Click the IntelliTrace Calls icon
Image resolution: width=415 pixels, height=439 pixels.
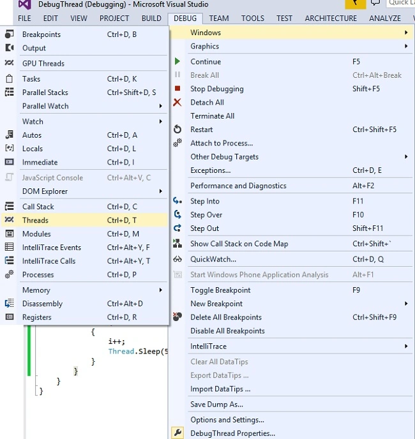coord(9,260)
